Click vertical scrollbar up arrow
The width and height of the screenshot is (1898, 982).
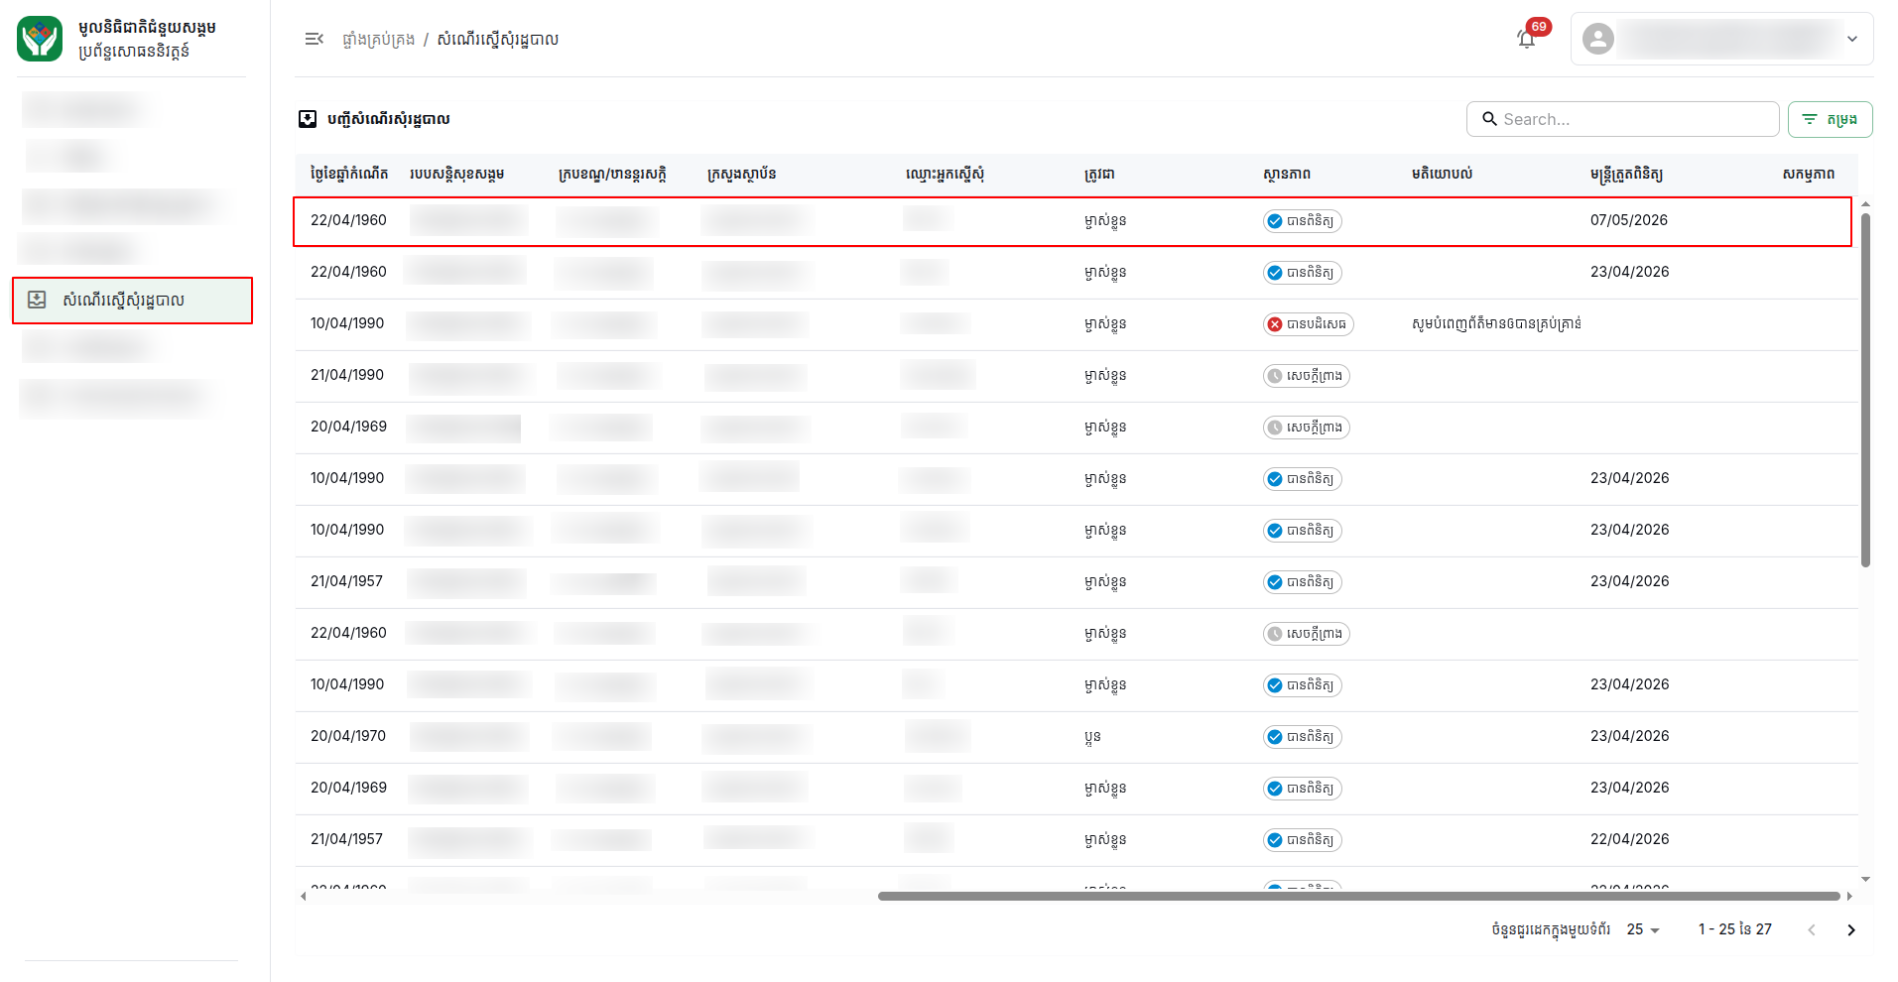[1866, 203]
